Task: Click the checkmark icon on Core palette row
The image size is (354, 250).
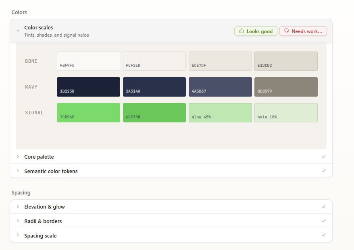Action: [x=323, y=157]
